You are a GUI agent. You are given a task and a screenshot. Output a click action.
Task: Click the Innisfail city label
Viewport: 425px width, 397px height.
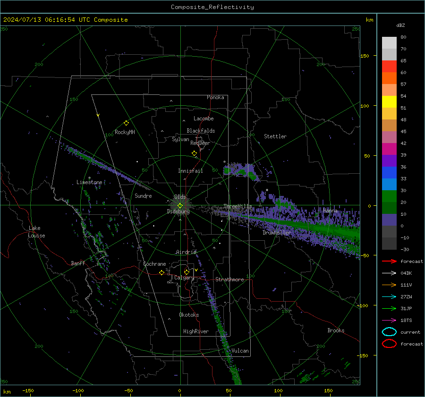(190, 171)
